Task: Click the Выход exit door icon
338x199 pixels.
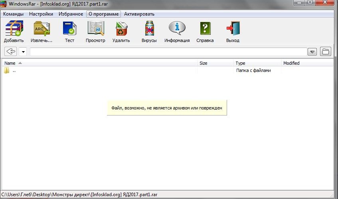Action: tap(233, 28)
